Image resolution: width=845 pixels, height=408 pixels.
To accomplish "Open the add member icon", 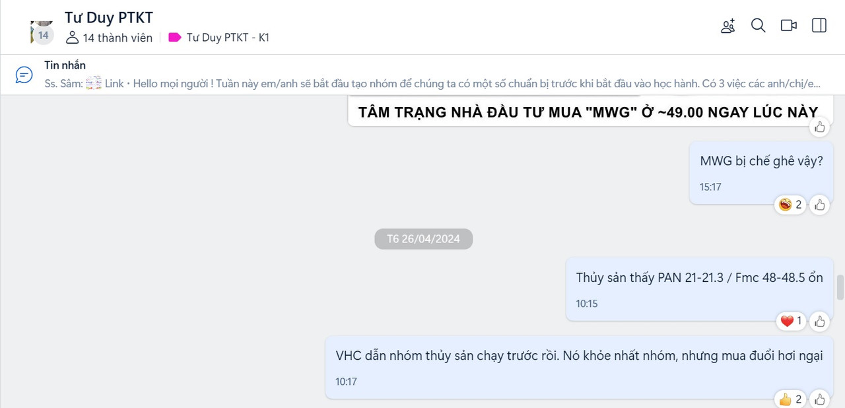I will coord(727,26).
